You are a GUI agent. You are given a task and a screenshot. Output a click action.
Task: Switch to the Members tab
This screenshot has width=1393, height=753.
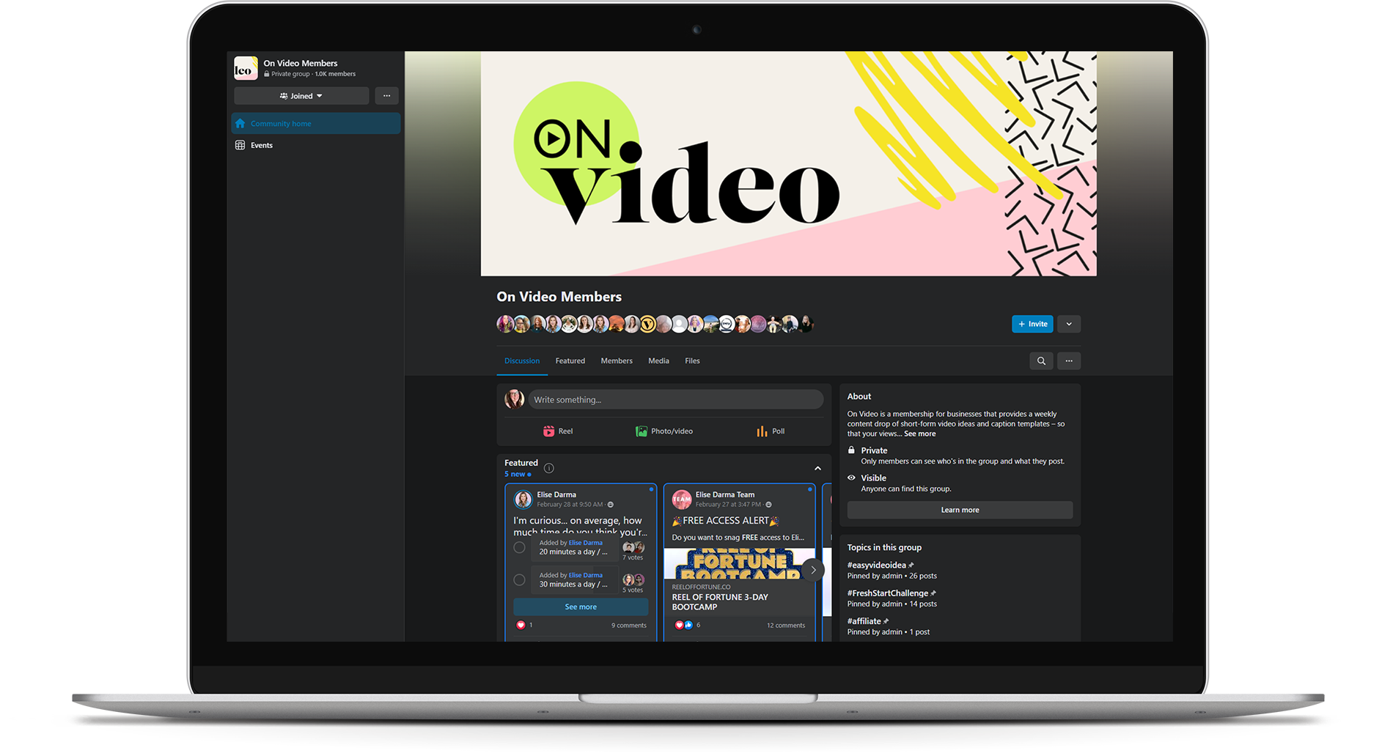(617, 360)
